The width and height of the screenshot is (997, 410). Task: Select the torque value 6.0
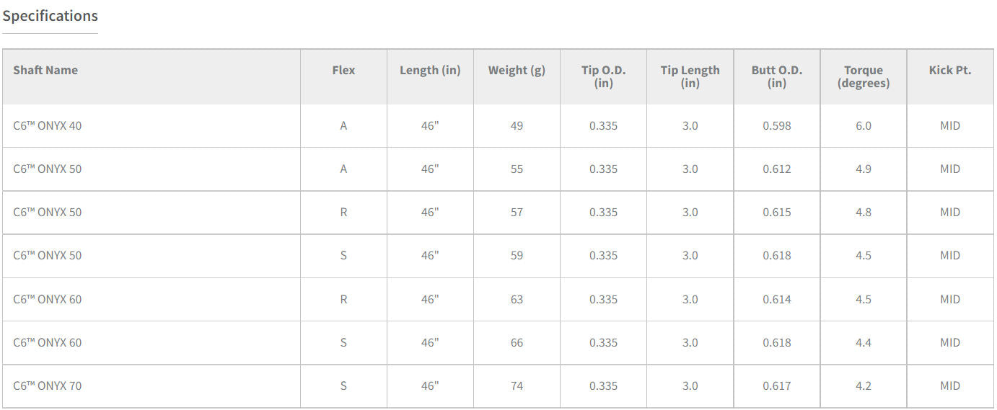863,125
